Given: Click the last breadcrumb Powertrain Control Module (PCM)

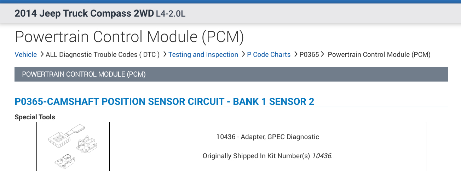Looking at the screenshot, I should pos(379,55).
